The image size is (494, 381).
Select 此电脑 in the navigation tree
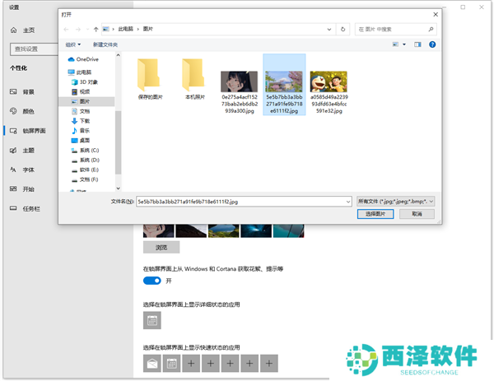tap(80, 72)
